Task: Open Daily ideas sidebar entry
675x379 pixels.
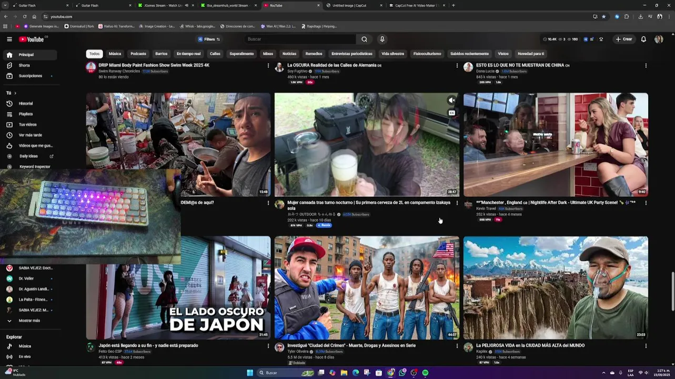Action: [29, 156]
